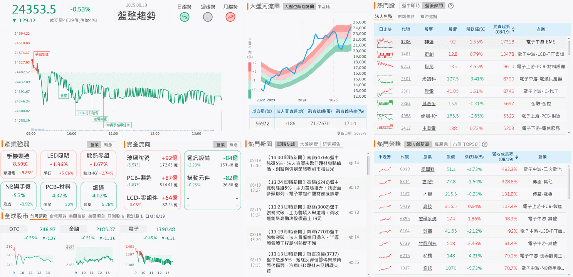Viewport: 573px width, 277px height.
Task: Switch news to 即時快訊 tab
Action: [286, 144]
